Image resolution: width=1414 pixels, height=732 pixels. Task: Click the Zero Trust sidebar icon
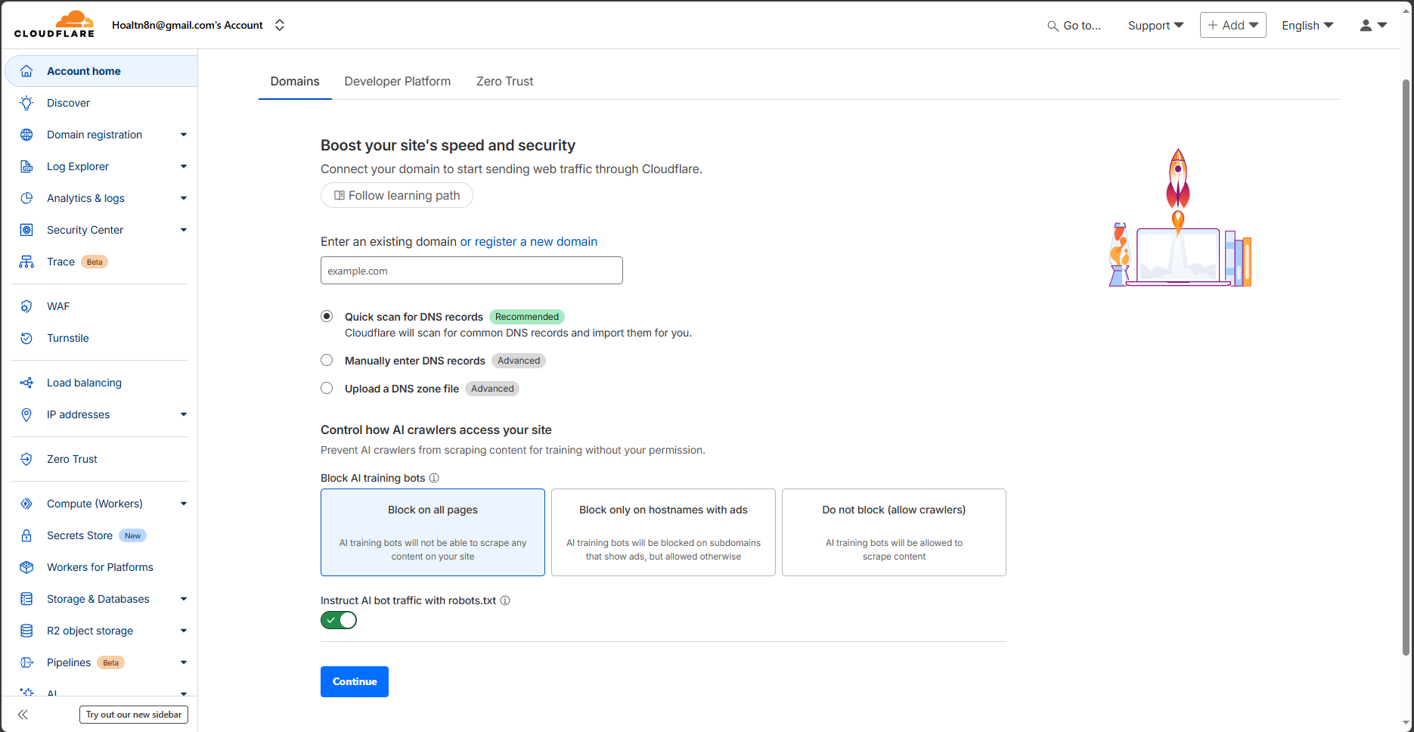coord(26,459)
